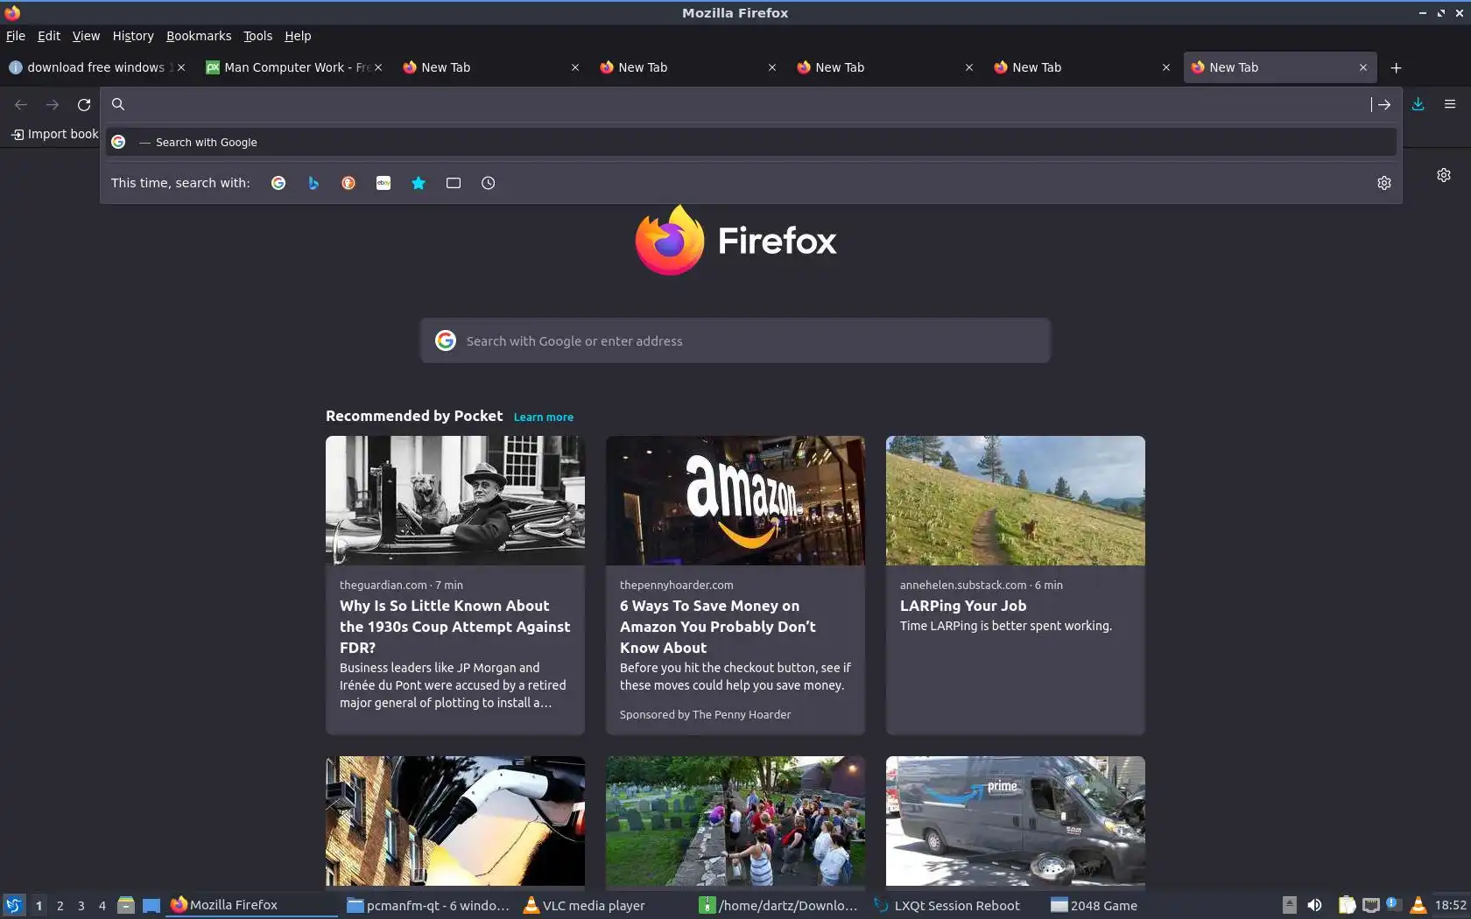
Task: Open the Firefox hamburger application menu
Action: click(1450, 104)
